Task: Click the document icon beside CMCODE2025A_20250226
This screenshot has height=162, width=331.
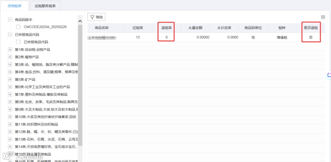Action: (x=19, y=27)
